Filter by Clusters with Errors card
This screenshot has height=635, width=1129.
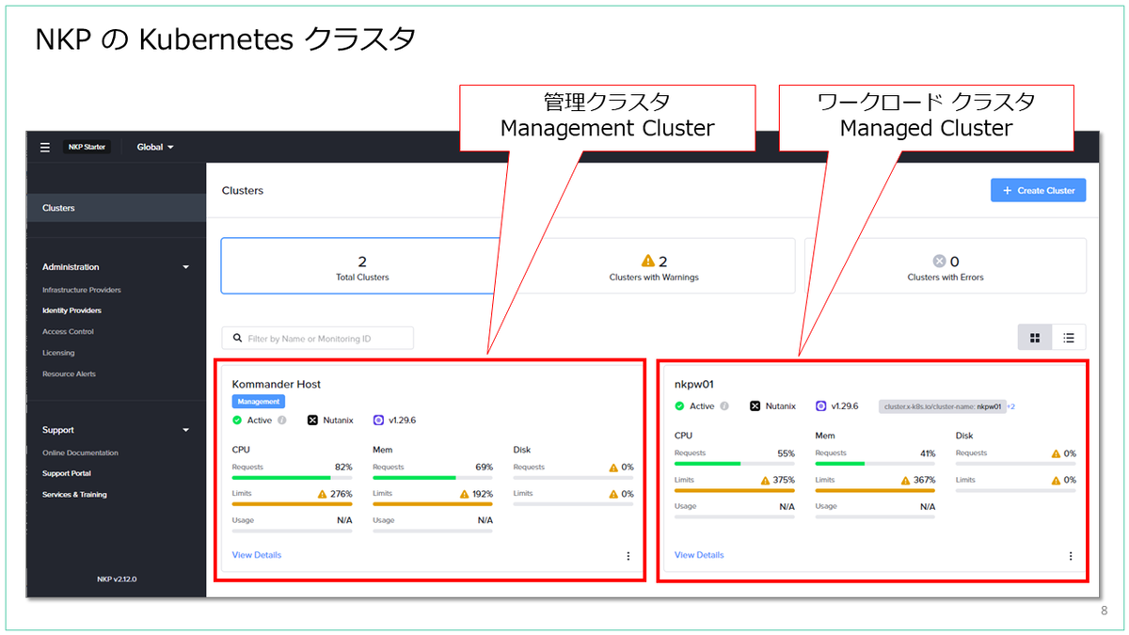[945, 266]
